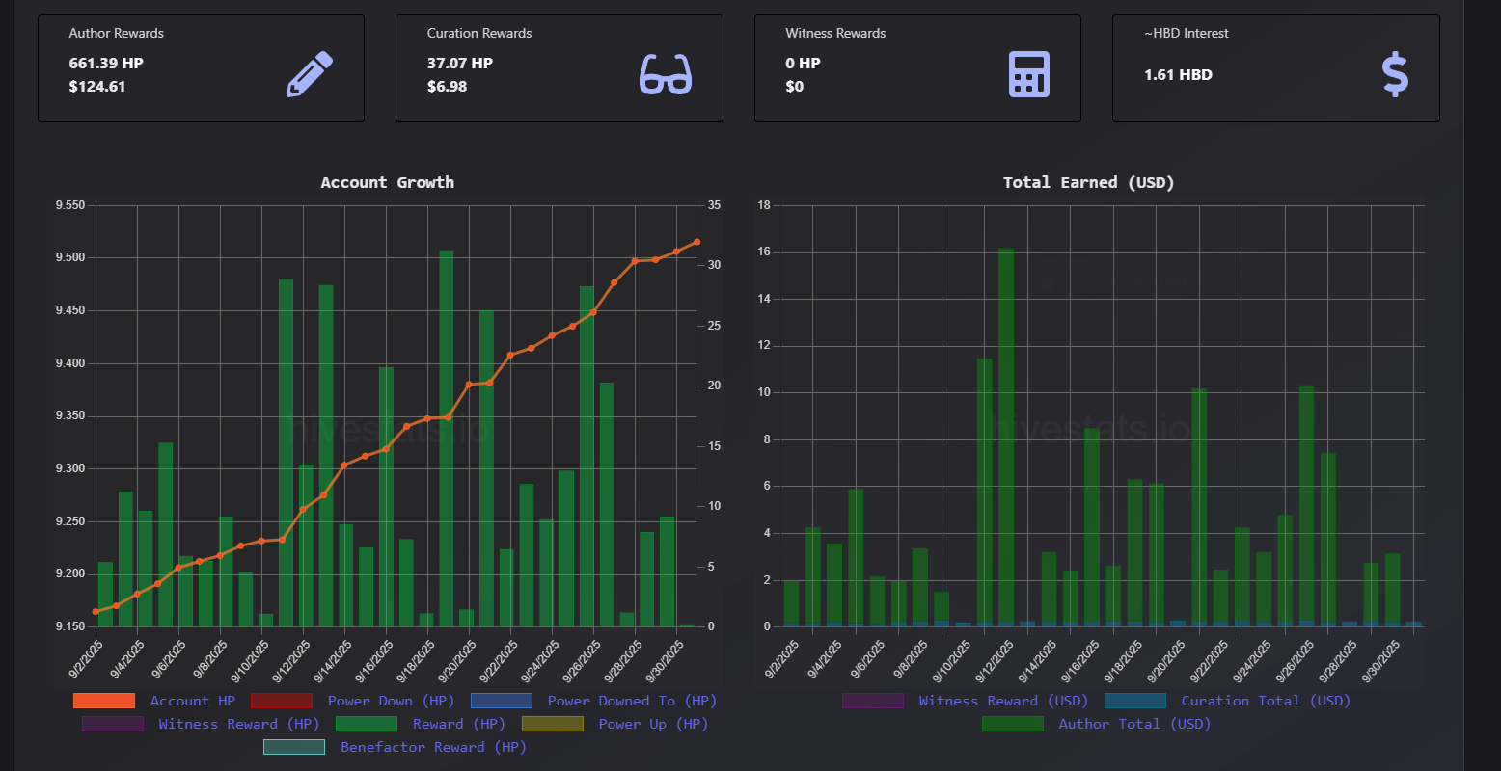Click the Account Growth chart title
The image size is (1501, 771).
(387, 182)
